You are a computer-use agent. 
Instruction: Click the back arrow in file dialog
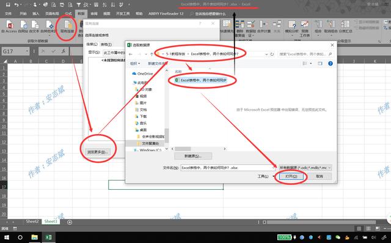131,54
